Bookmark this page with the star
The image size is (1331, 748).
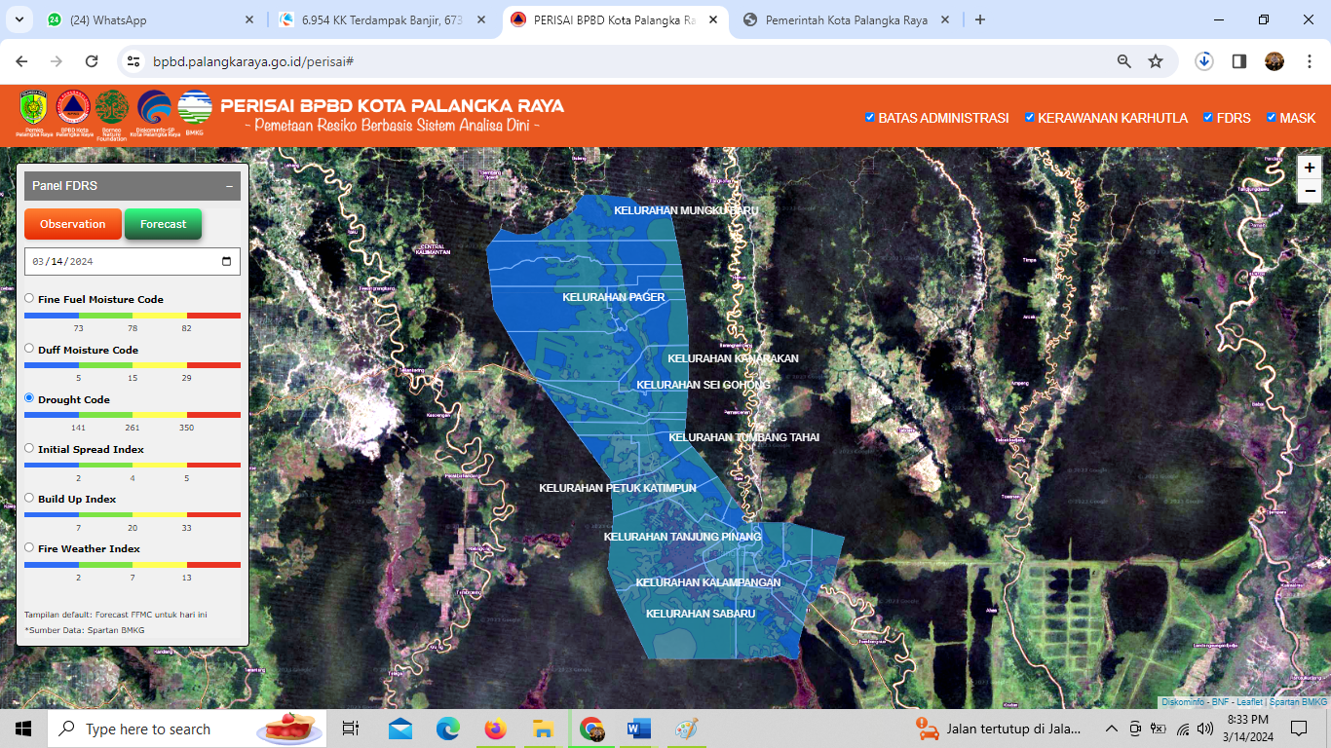(1156, 61)
